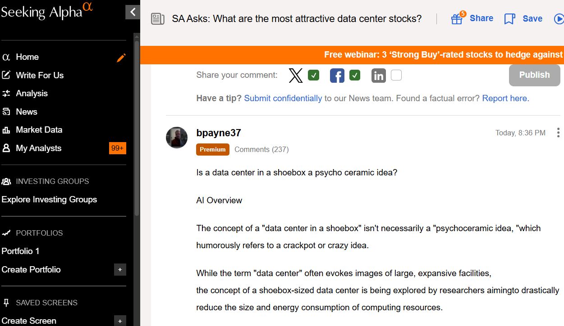Screen dimensions: 564x326
Task: Click the orange pencil edit icon
Action: (121, 58)
